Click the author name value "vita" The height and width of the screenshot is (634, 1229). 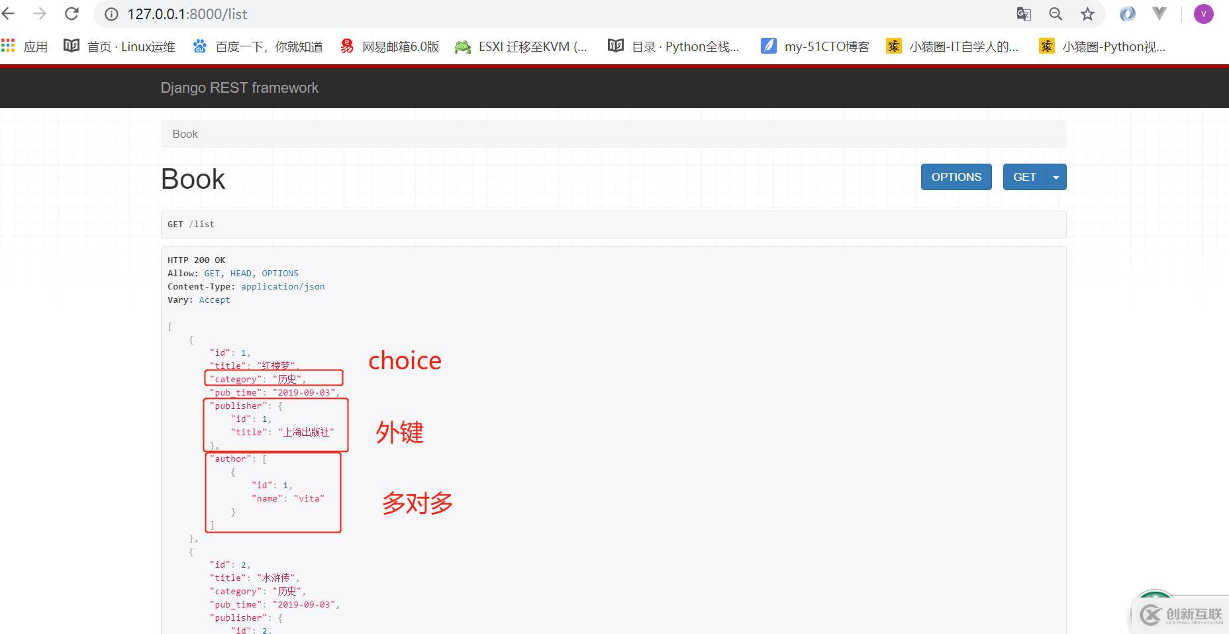(x=309, y=499)
